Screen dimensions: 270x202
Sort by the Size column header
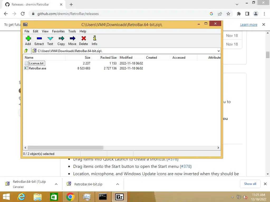[x=79, y=58]
